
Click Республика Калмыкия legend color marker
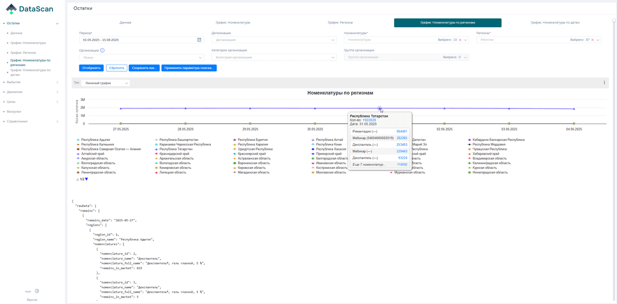pyautogui.click(x=78, y=144)
